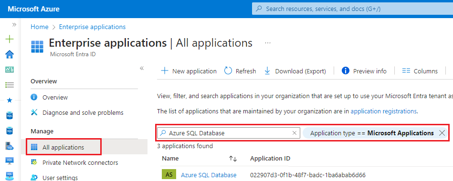Focus the global Search resources box
This screenshot has width=453, height=181.
click(352, 9)
